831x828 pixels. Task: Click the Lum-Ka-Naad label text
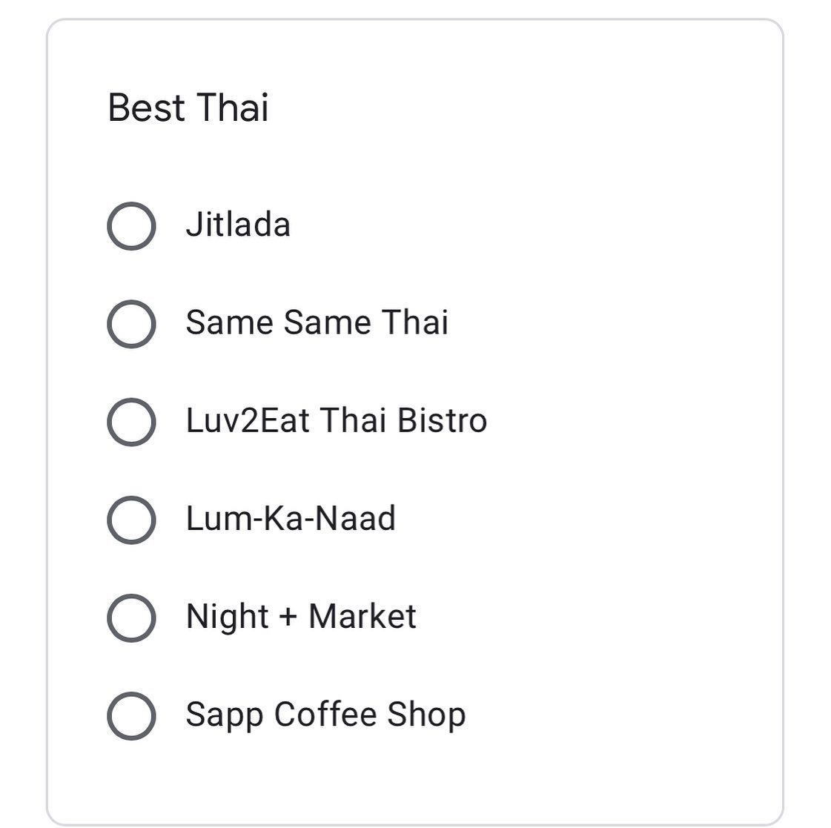291,519
